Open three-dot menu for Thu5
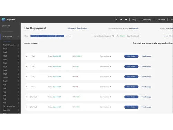Viewport: 173px width, 130px height. tap(19, 59)
